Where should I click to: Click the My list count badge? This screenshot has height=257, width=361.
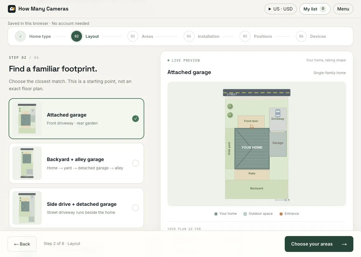(x=323, y=9)
